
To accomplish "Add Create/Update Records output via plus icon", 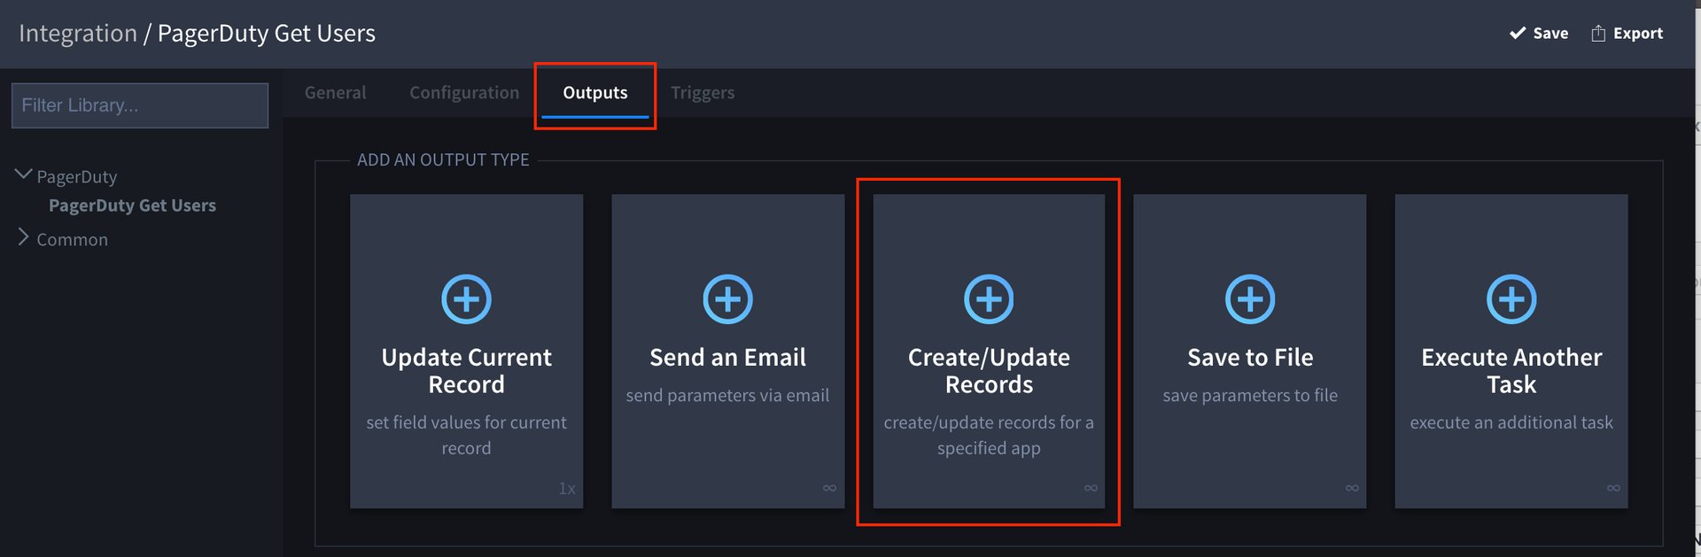I will (989, 299).
